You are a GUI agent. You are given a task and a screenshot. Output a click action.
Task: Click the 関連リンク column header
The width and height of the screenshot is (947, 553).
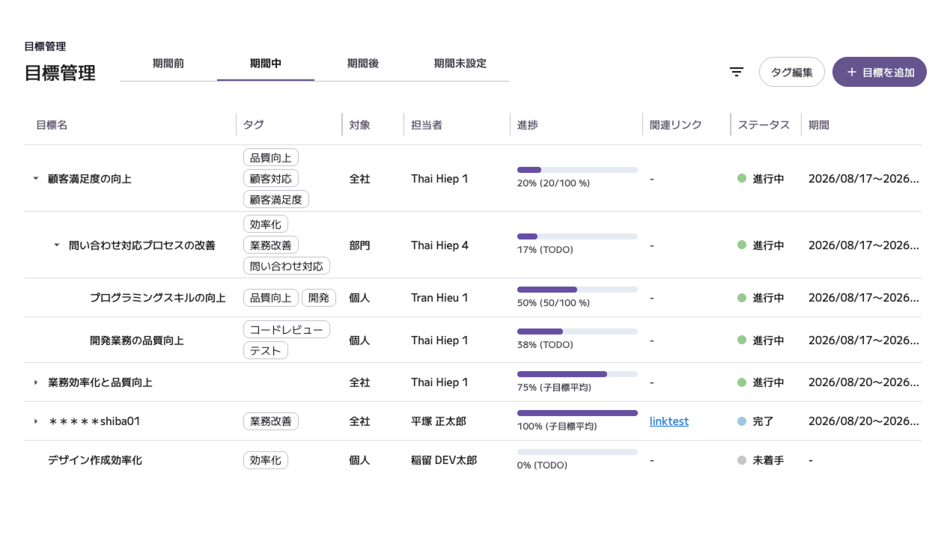pos(676,125)
